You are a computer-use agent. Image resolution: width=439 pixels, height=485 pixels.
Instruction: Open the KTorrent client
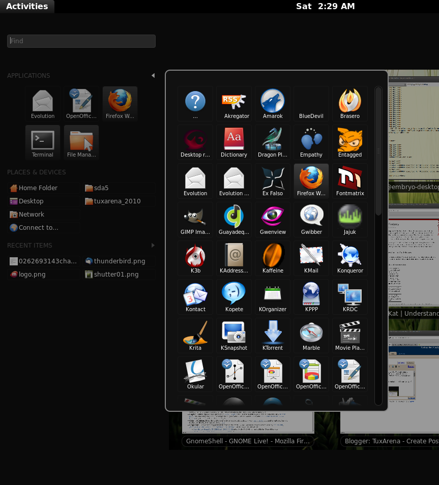click(x=273, y=335)
